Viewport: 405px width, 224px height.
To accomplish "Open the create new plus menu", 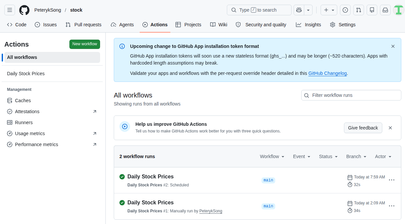I will (329, 10).
